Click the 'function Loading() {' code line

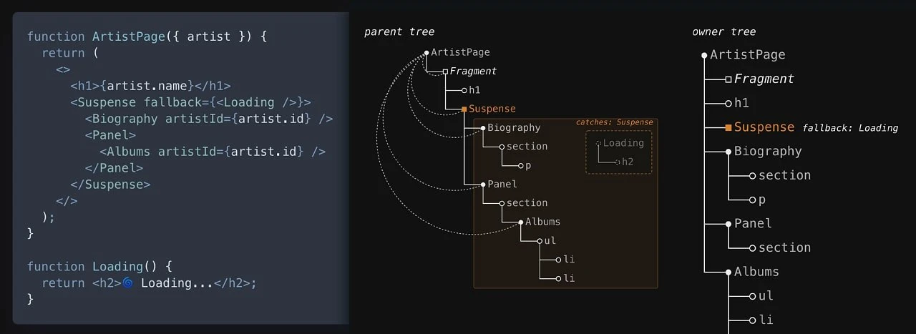99,267
